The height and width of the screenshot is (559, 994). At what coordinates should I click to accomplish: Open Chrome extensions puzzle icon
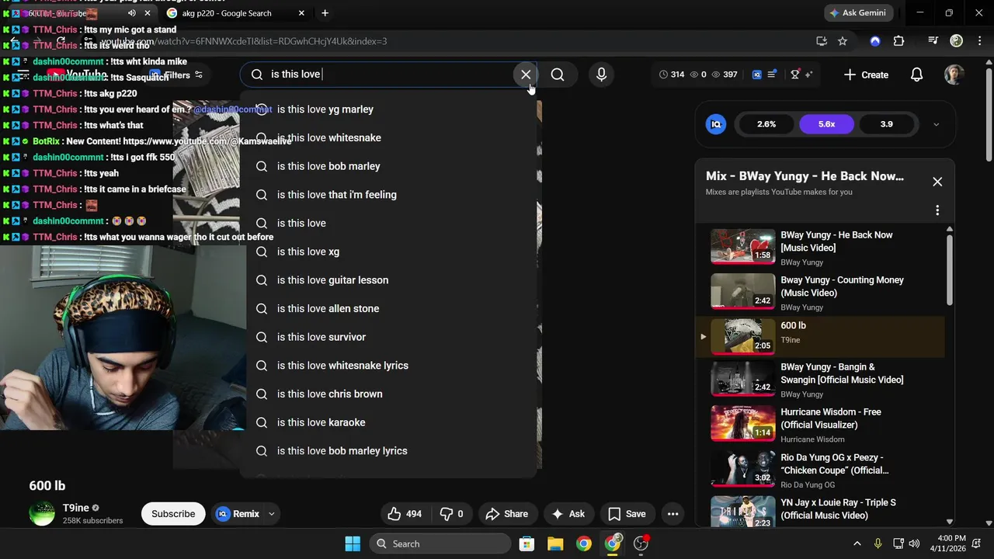tap(898, 41)
